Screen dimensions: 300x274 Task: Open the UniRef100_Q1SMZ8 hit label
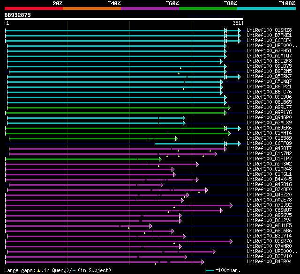tap(269, 30)
